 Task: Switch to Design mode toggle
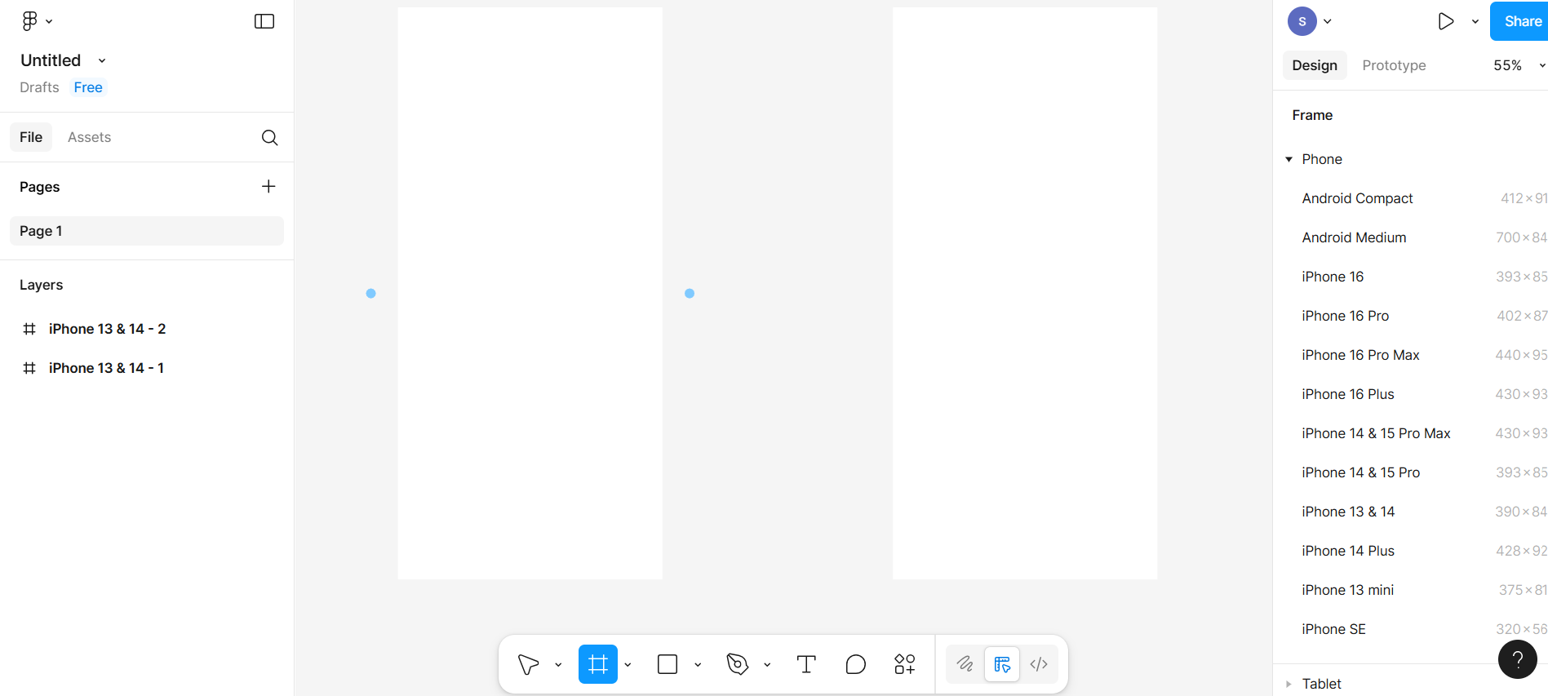click(1002, 664)
